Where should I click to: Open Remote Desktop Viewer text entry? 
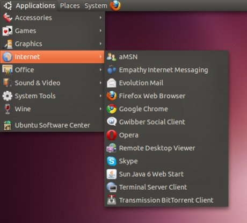(157, 148)
